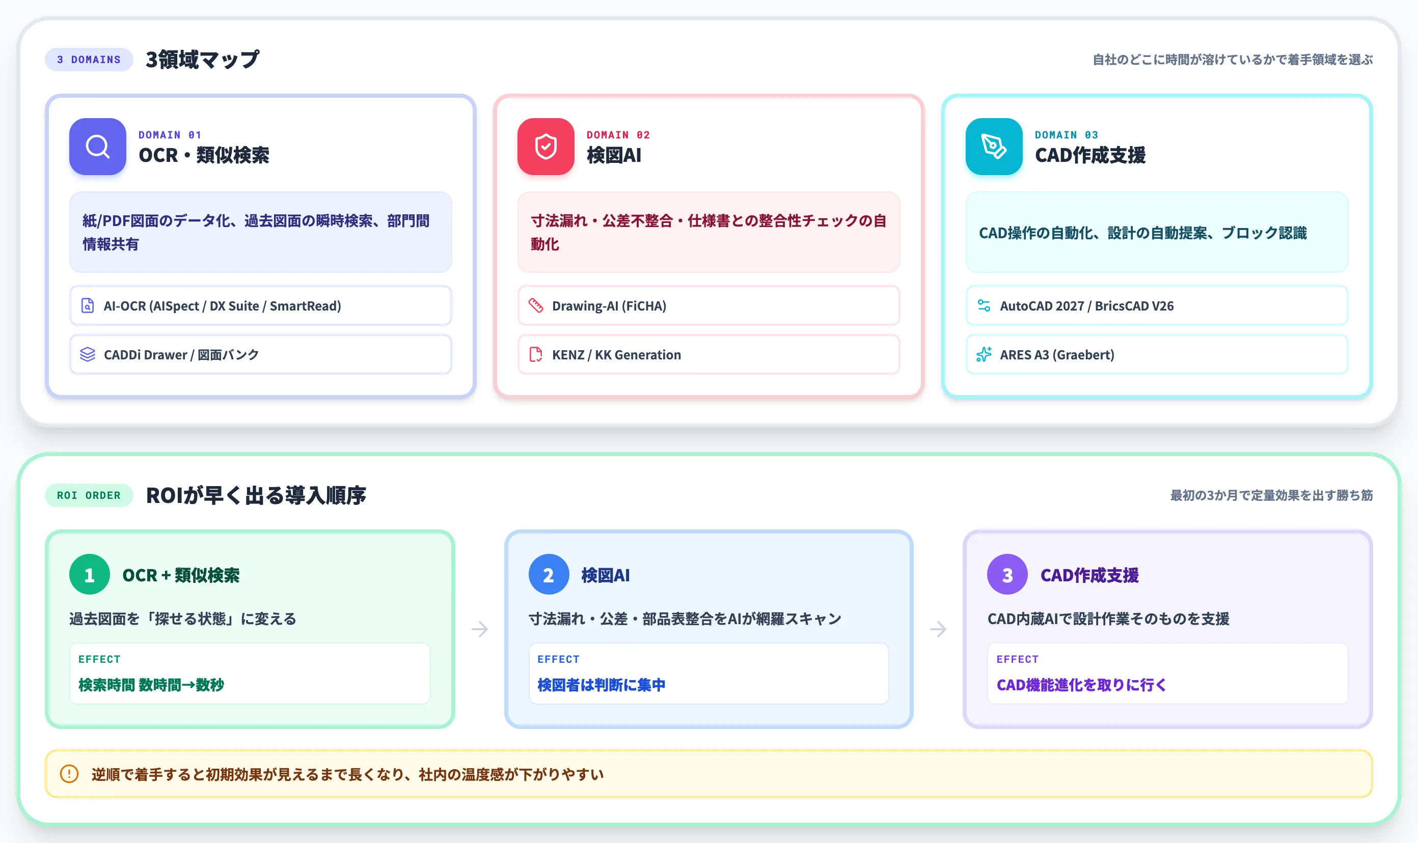Click the file-check icon beside KENZ
1418x843 pixels.
tap(535, 354)
